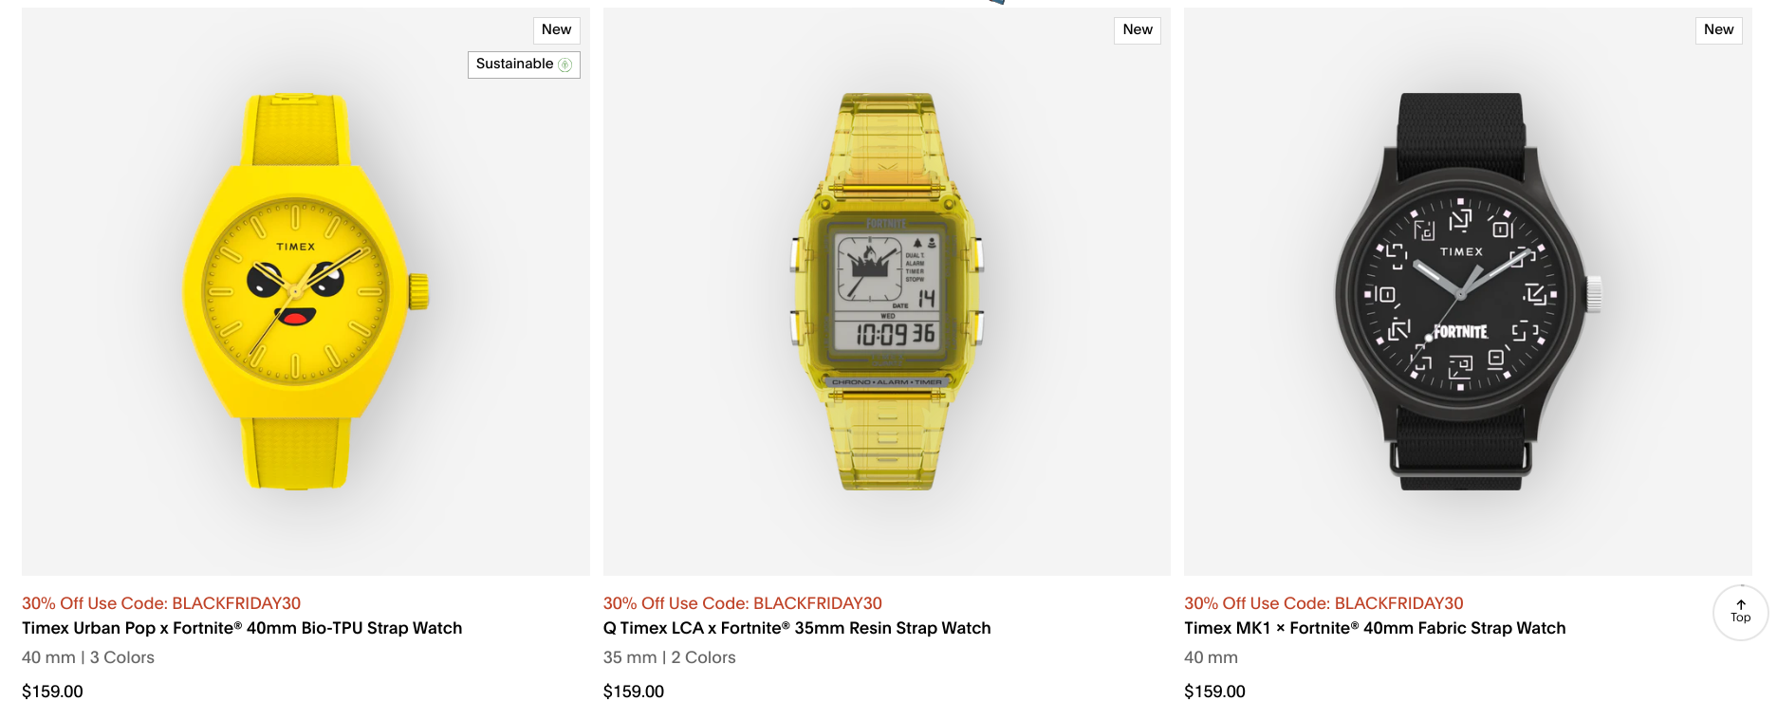The height and width of the screenshot is (701, 1777).
Task: Open Timex MK1 × Fortnite product title
Action: click(1375, 628)
